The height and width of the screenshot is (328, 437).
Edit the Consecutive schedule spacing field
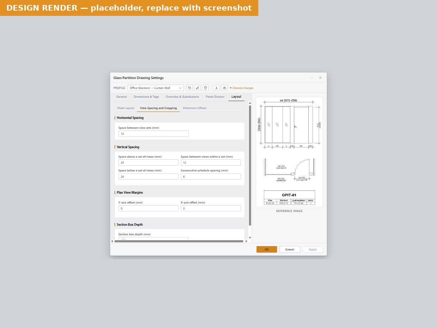tap(211, 177)
